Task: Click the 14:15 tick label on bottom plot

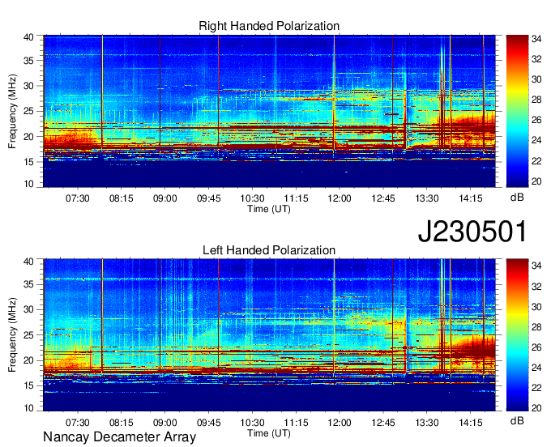Action: tap(471, 423)
